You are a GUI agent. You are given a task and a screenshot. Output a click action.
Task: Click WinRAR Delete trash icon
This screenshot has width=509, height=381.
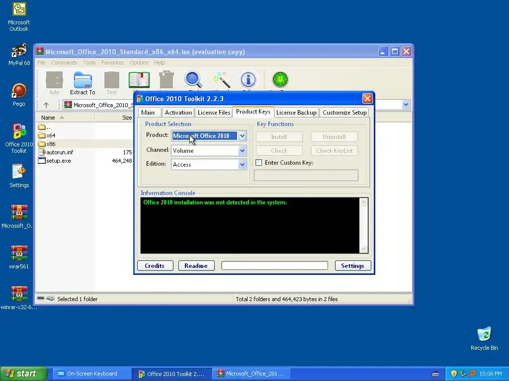167,80
